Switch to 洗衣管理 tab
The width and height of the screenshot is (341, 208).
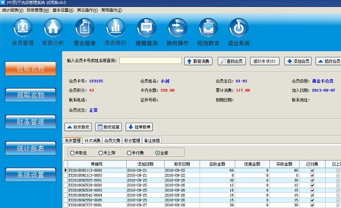point(72,140)
